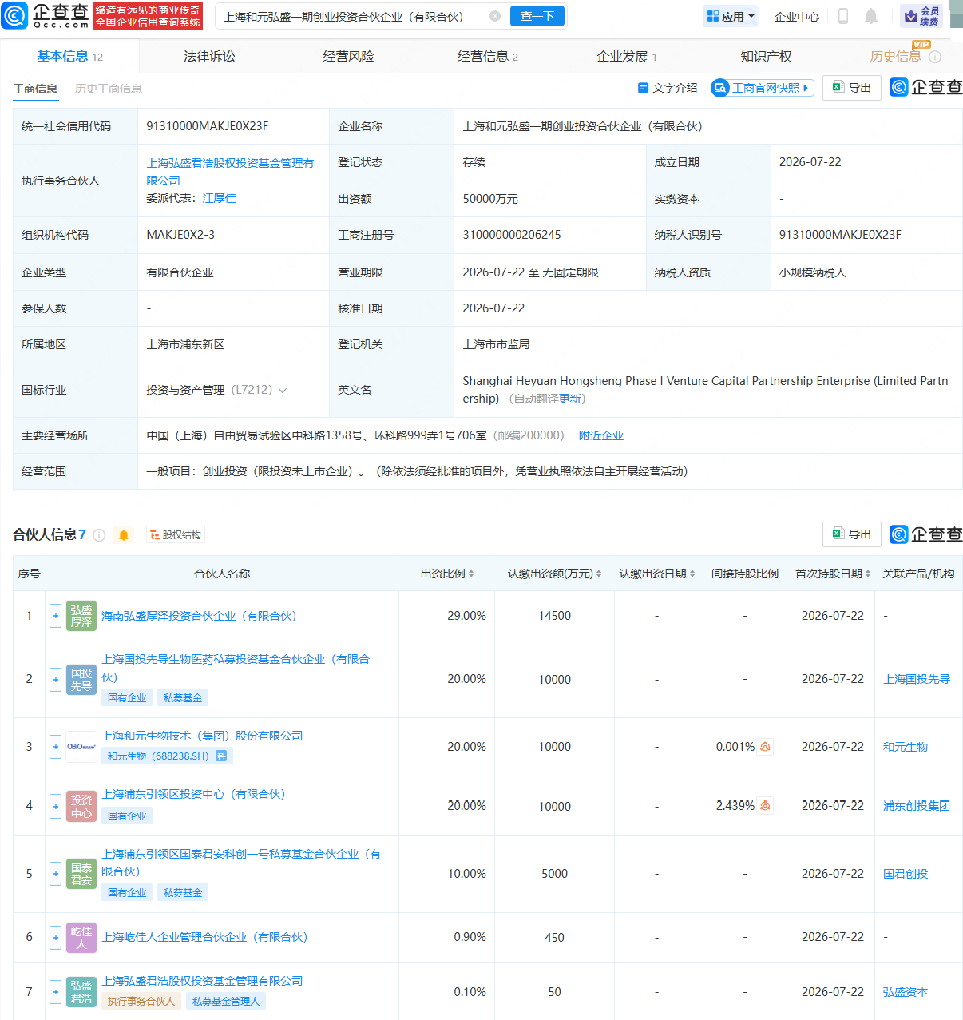963x1020 pixels.
Task: Switch to 企业发展 tab
Action: tap(627, 57)
